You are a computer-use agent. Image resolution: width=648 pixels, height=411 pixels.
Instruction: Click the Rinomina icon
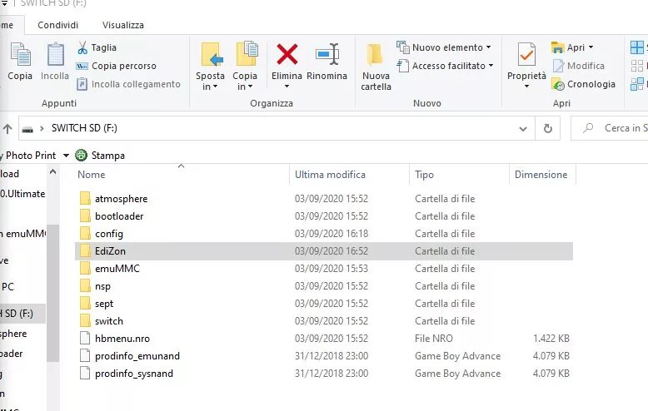(x=326, y=54)
